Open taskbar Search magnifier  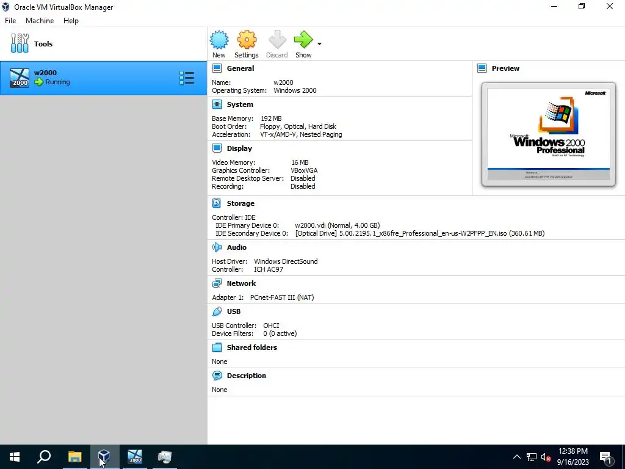(44, 457)
